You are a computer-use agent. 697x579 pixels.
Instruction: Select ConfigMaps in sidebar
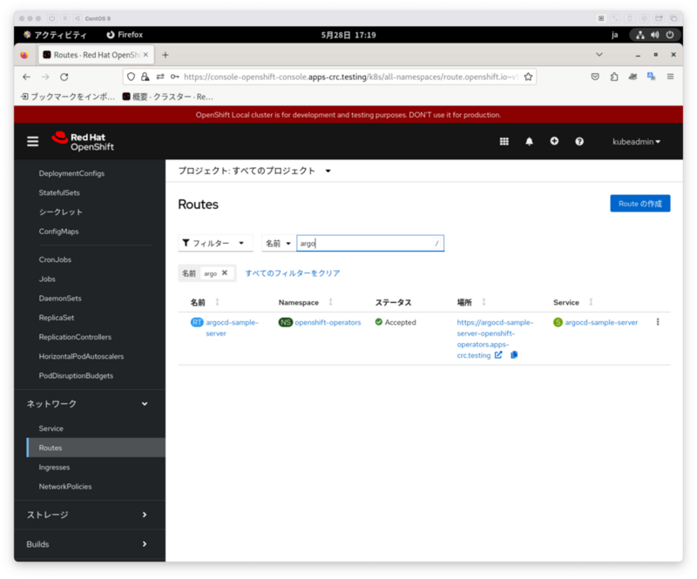(x=58, y=231)
